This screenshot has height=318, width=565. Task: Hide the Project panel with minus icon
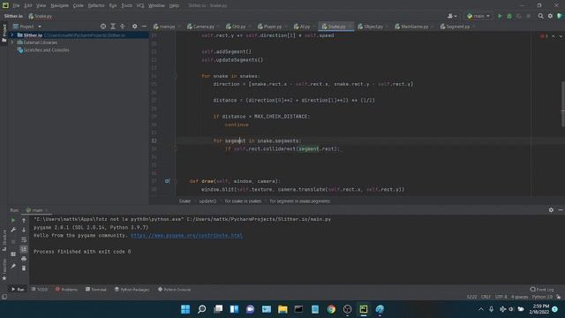(x=144, y=26)
